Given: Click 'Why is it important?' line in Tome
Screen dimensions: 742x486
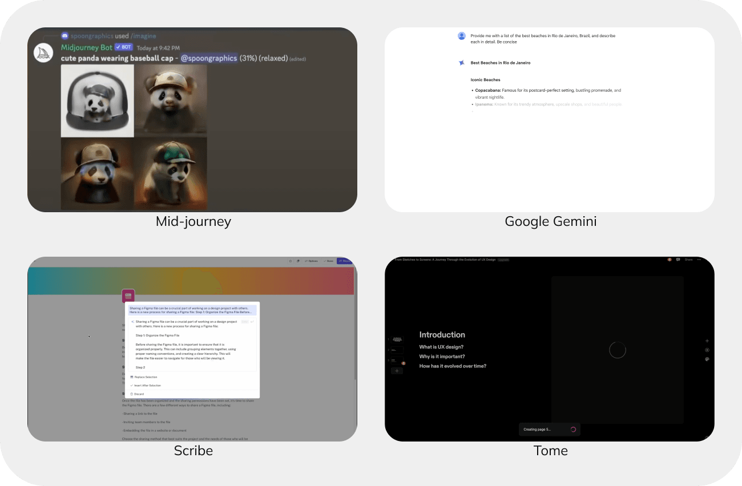Looking at the screenshot, I should pyautogui.click(x=442, y=357).
